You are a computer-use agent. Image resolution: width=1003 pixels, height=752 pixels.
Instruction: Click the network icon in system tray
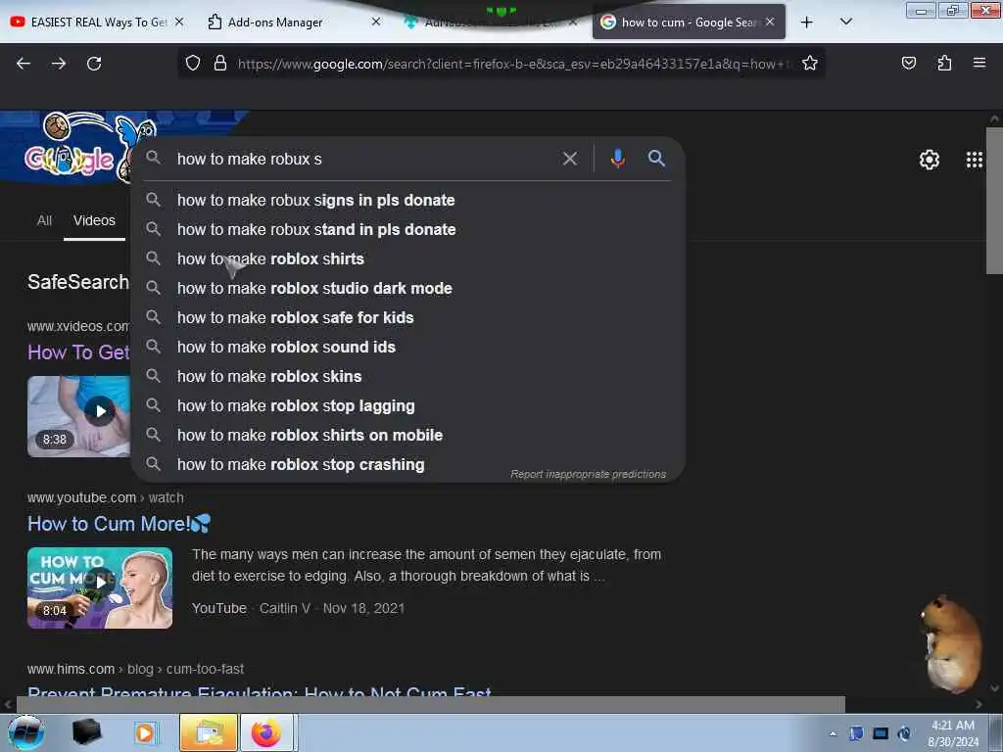903,733
